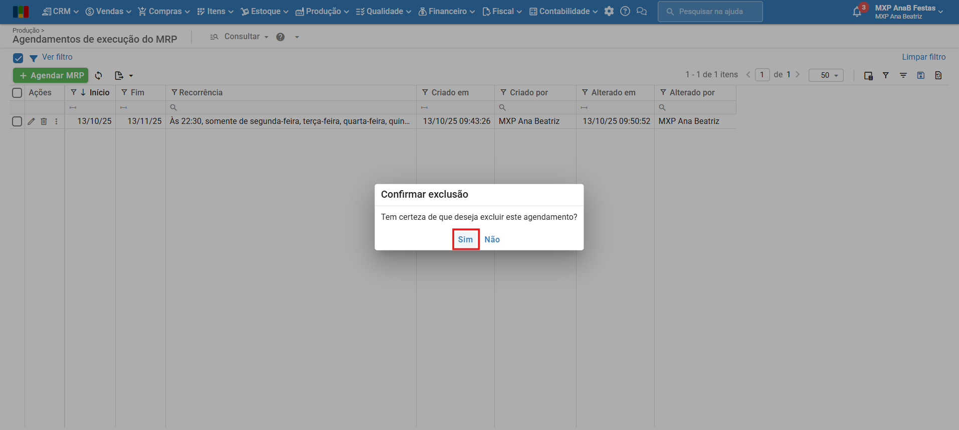The width and height of the screenshot is (959, 430).
Task: Expand the MXP AnaB Festas account menu
Action: [909, 12]
